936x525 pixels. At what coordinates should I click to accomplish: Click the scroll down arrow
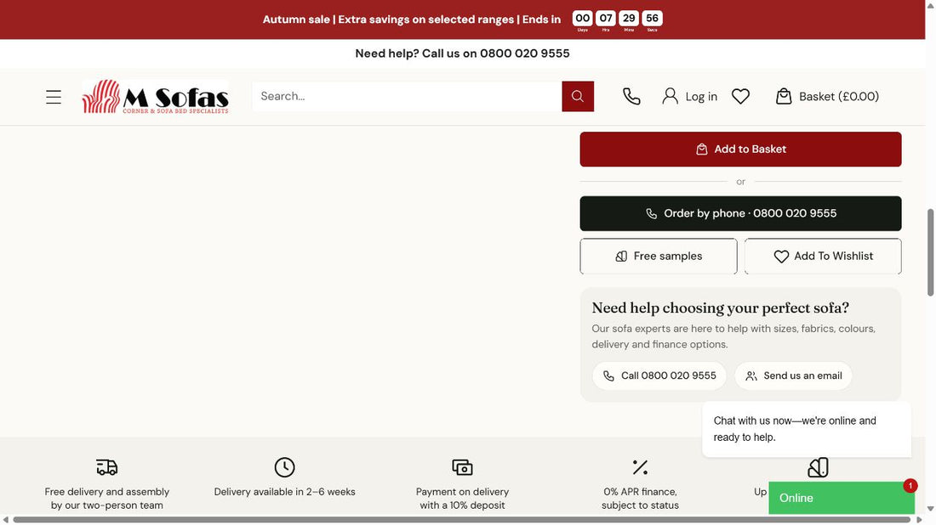(x=930, y=509)
